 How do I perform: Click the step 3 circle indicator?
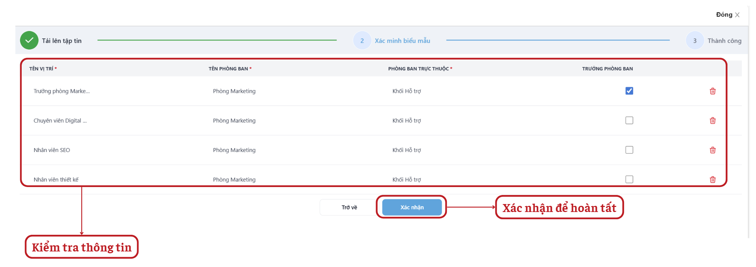pyautogui.click(x=695, y=41)
